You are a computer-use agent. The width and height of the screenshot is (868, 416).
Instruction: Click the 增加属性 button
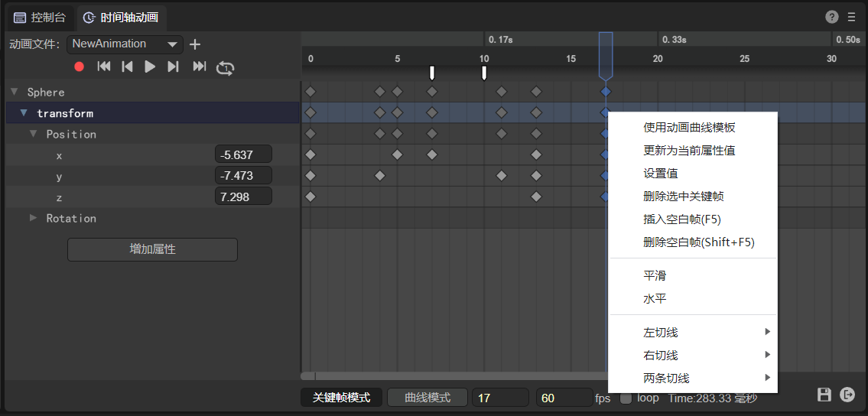click(152, 249)
